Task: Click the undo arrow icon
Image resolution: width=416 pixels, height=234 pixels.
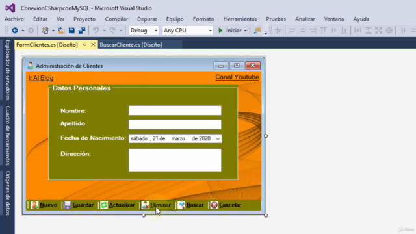Action: click(x=96, y=31)
